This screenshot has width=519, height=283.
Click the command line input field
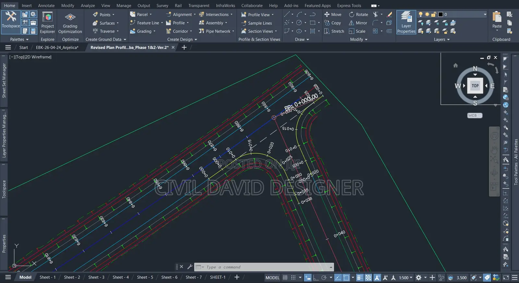(x=264, y=267)
